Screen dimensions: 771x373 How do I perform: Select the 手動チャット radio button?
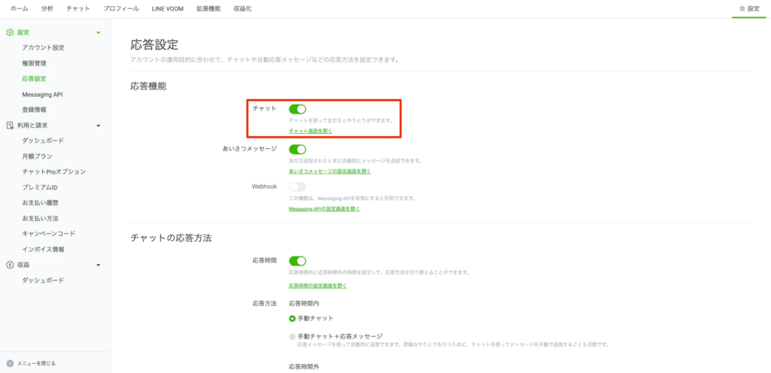point(293,319)
